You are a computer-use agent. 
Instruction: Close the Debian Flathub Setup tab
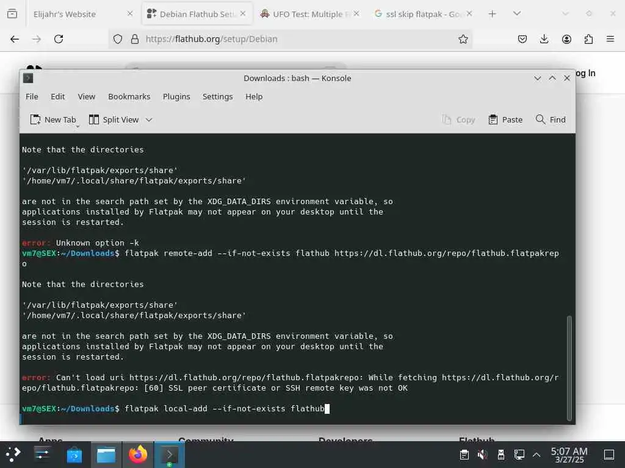[x=243, y=13]
